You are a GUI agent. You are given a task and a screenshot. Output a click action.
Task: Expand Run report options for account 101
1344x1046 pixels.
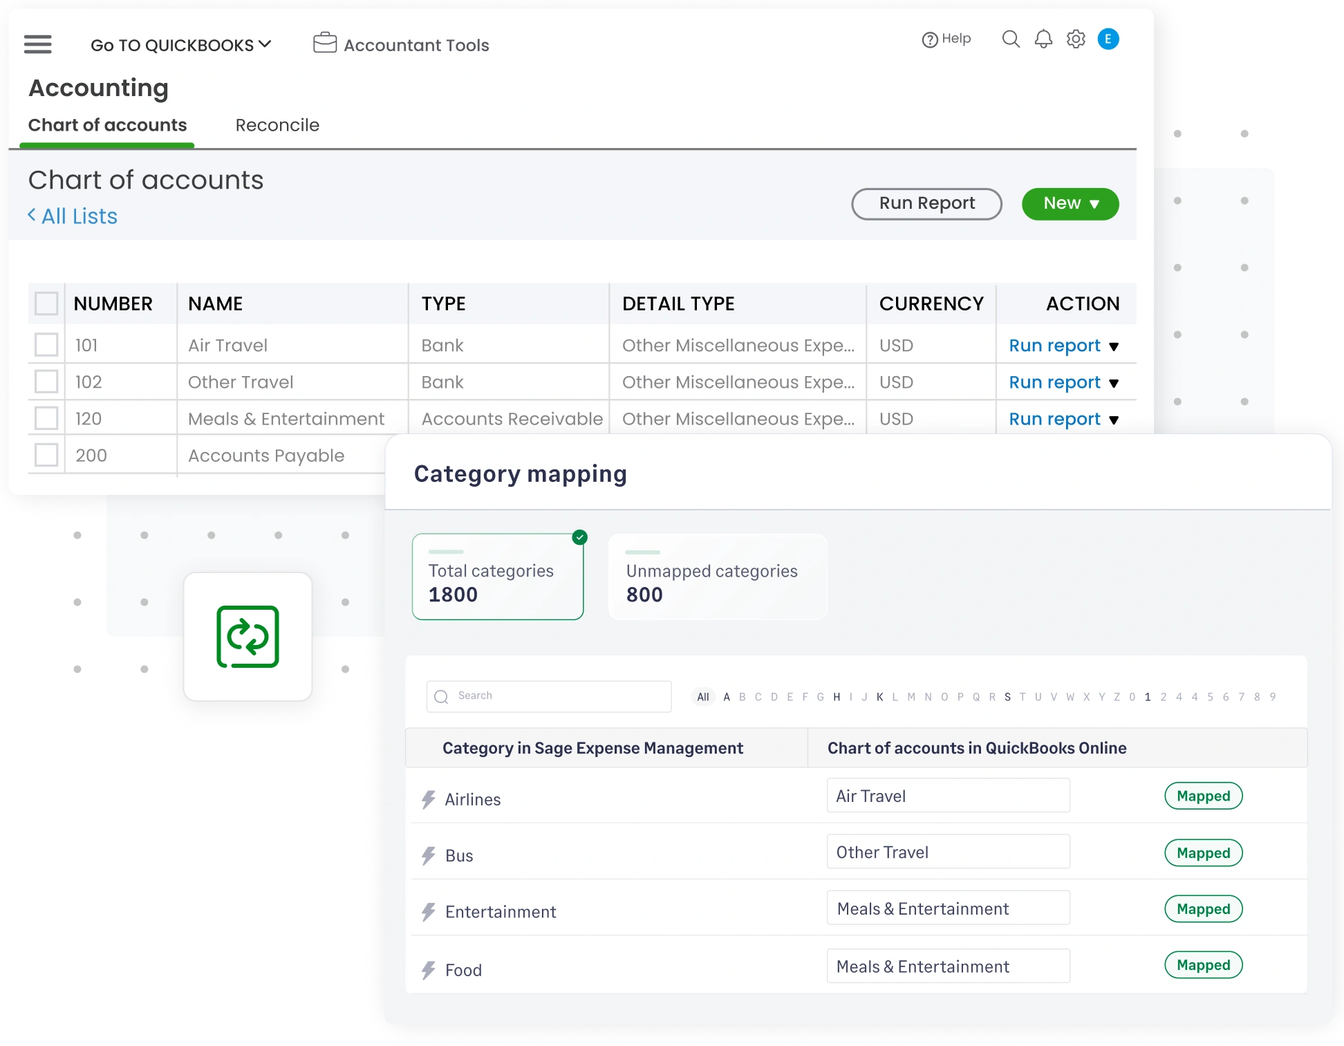pos(1114,346)
